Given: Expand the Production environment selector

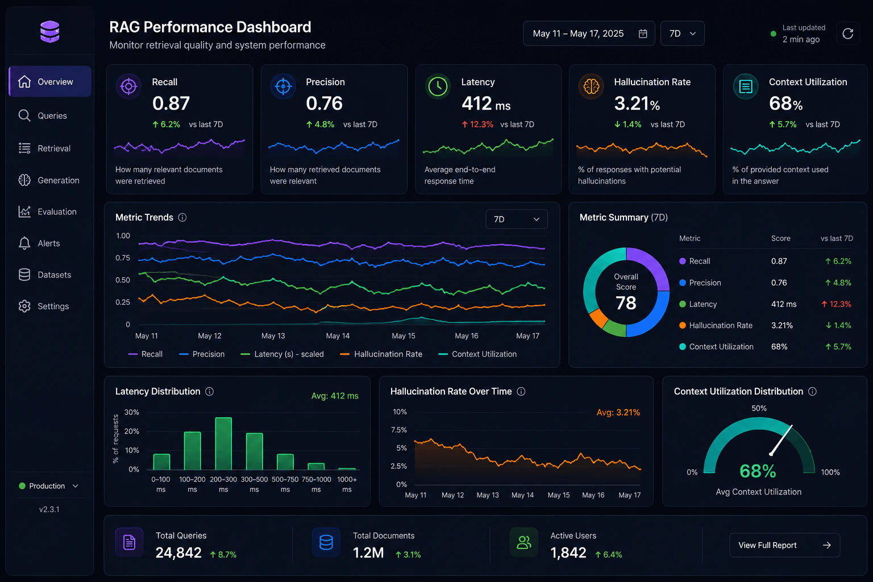Looking at the screenshot, I should point(49,486).
